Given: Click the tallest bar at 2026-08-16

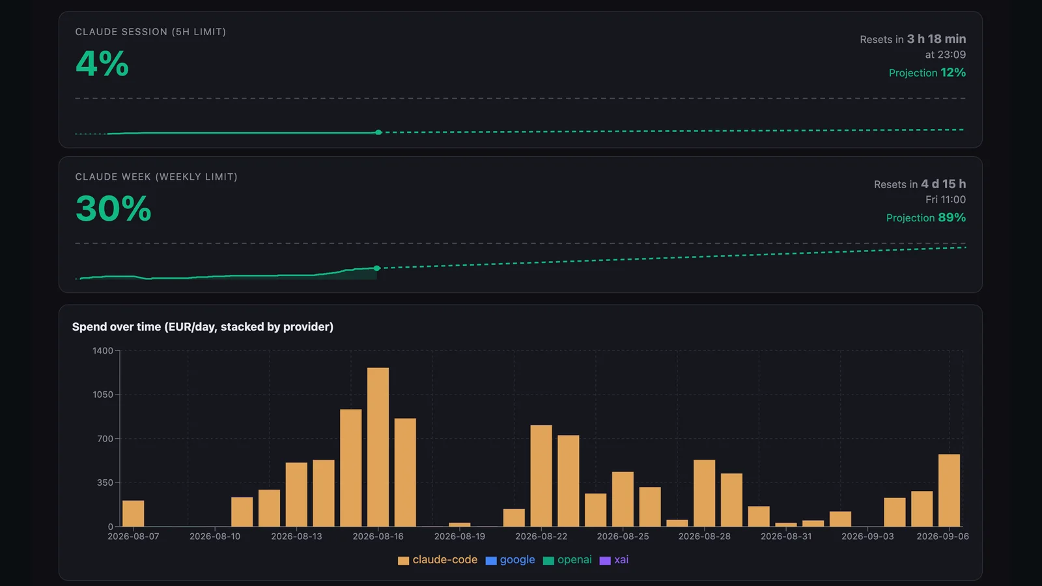Looking at the screenshot, I should [378, 447].
